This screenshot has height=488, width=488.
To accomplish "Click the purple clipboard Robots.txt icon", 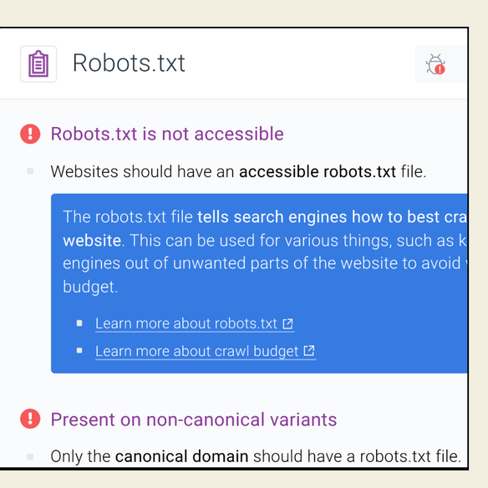I will [x=38, y=64].
